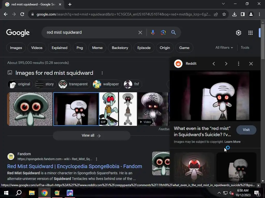
Task: Share this page from the address bar
Action: point(216,14)
